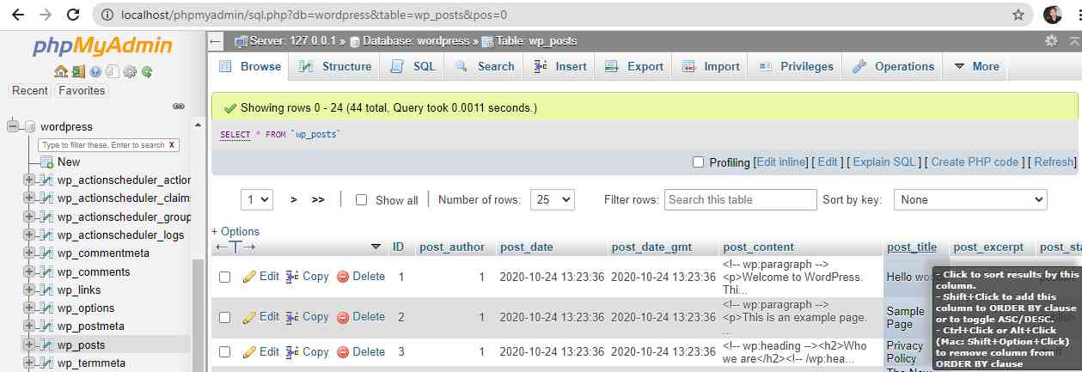Viewport: 1082px width, 372px height.
Task: Click the phpMyAdmin Home icon
Action: [60, 72]
